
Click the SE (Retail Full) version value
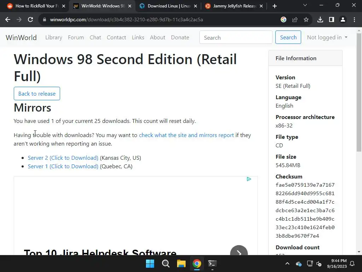point(293,86)
